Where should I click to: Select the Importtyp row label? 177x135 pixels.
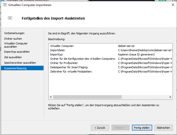[x=57, y=54]
